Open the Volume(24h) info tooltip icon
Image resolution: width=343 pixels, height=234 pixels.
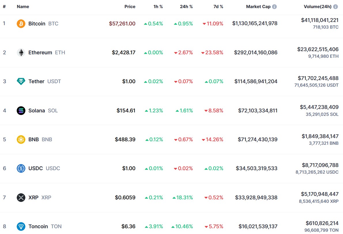tap(336, 6)
